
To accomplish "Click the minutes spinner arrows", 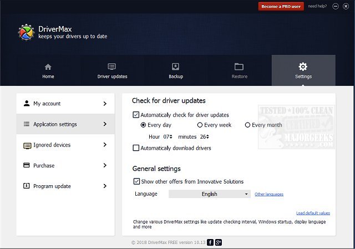I will [x=207, y=137].
